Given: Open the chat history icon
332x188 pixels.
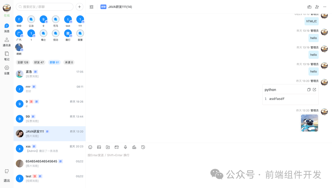Looking at the screenshot, I should (x=143, y=147).
